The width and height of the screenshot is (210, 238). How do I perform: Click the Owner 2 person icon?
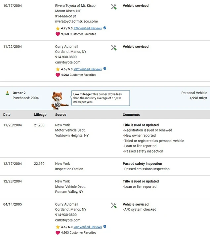tap(7, 93)
